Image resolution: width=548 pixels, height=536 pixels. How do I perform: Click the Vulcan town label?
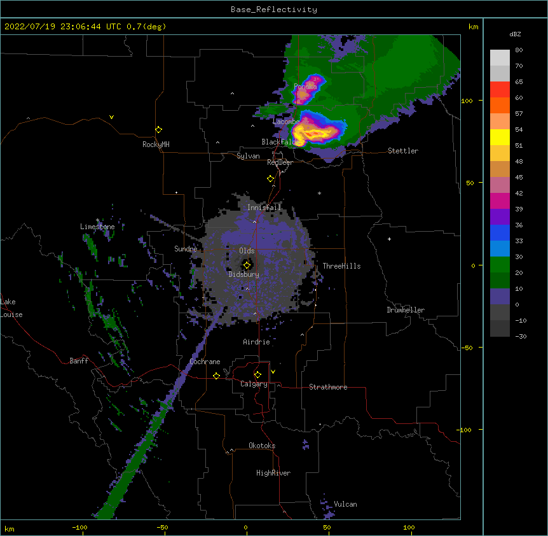[345, 504]
